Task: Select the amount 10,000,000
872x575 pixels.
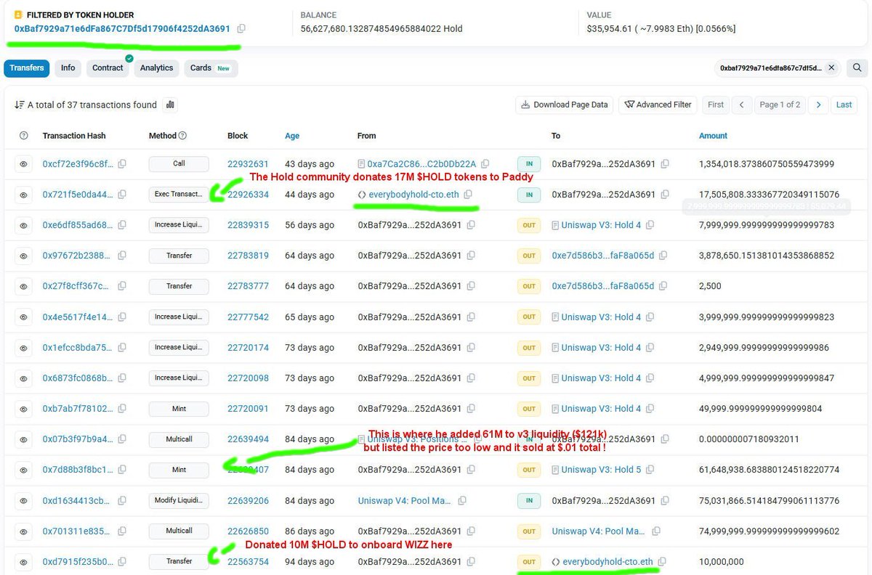Action: [x=723, y=562]
